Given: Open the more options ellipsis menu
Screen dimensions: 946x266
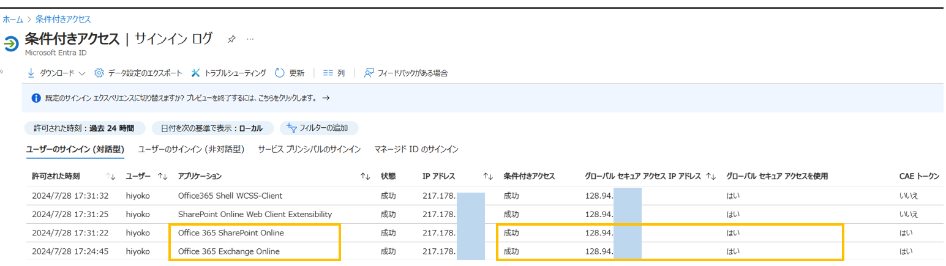Looking at the screenshot, I should tap(250, 39).
